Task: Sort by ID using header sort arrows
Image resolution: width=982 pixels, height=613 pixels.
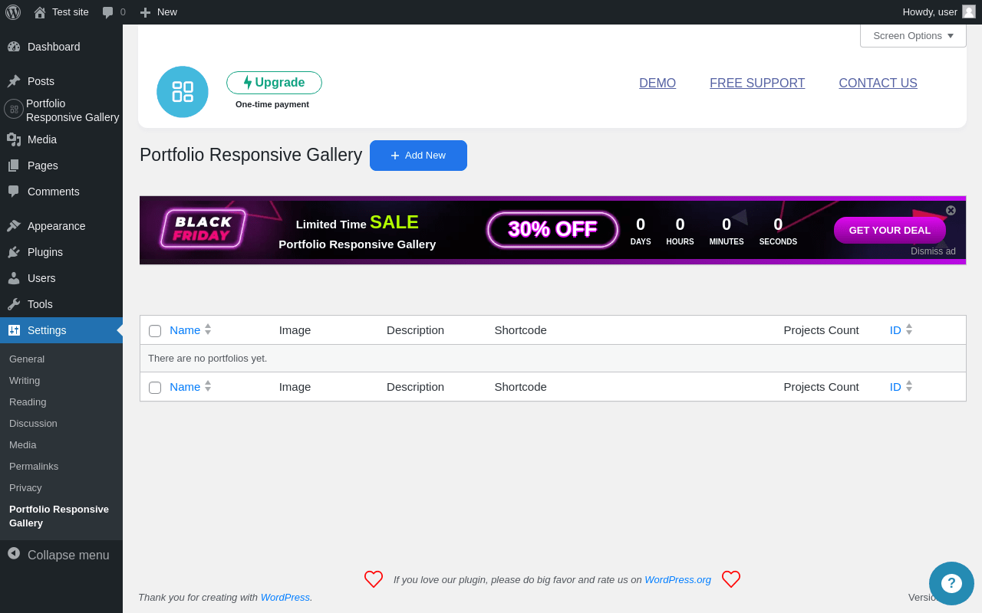Action: tap(909, 329)
